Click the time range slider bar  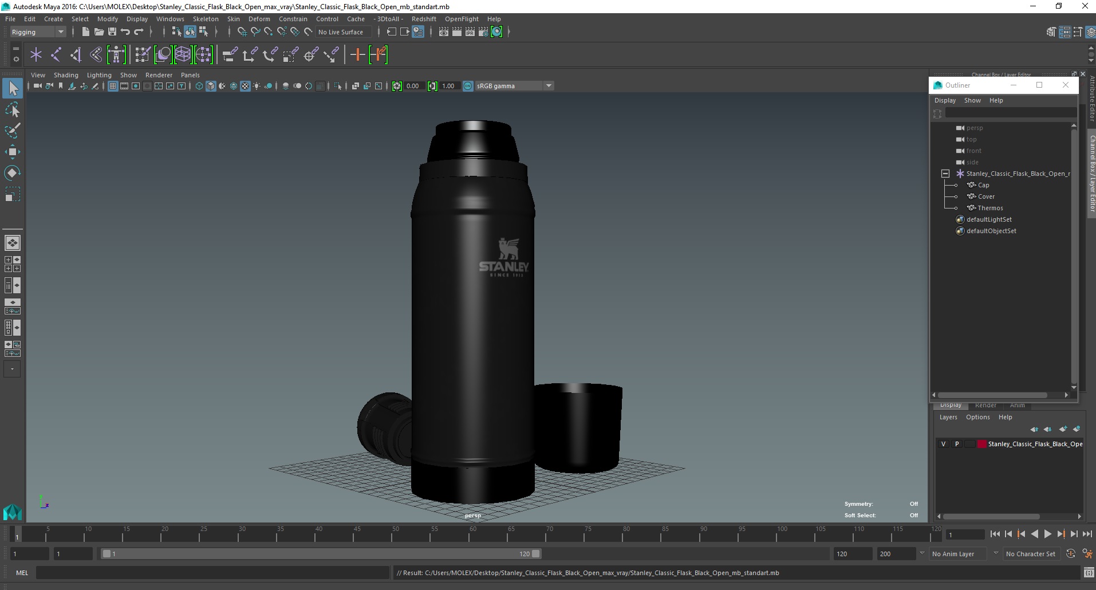click(321, 554)
